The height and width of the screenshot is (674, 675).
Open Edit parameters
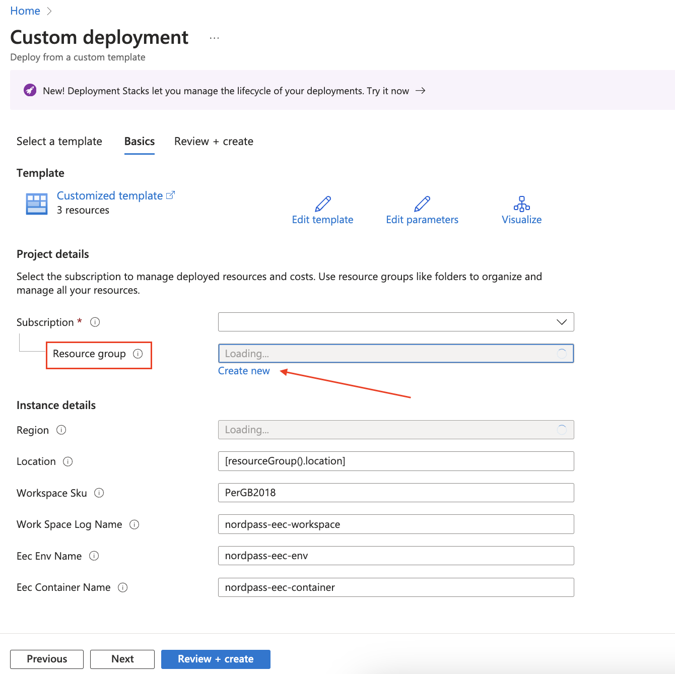(x=422, y=220)
